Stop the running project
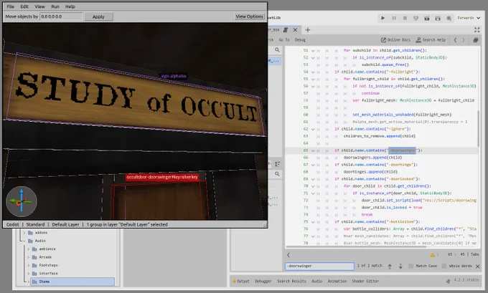The width and height of the screenshot is (488, 293). coord(405,18)
